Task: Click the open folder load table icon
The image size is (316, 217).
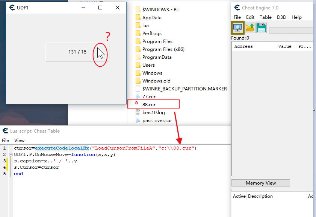Action: click(x=250, y=28)
